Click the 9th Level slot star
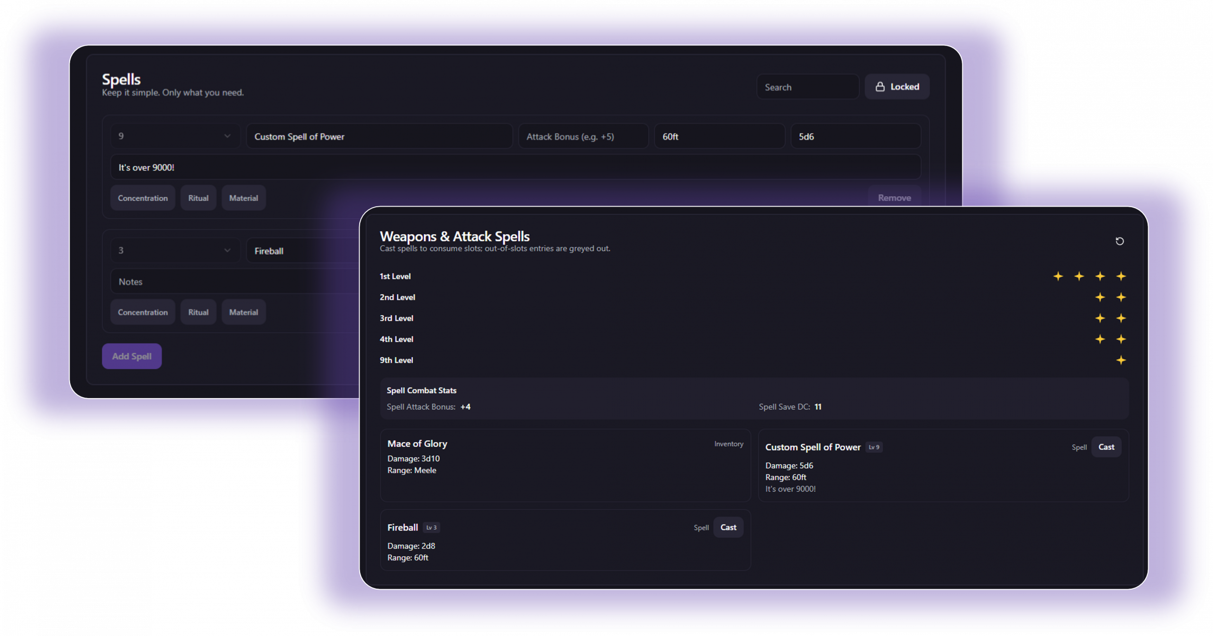Screen dimensions: 1213x636 pos(1121,360)
